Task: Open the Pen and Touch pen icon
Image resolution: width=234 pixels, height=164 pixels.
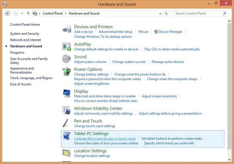Action: point(66,123)
